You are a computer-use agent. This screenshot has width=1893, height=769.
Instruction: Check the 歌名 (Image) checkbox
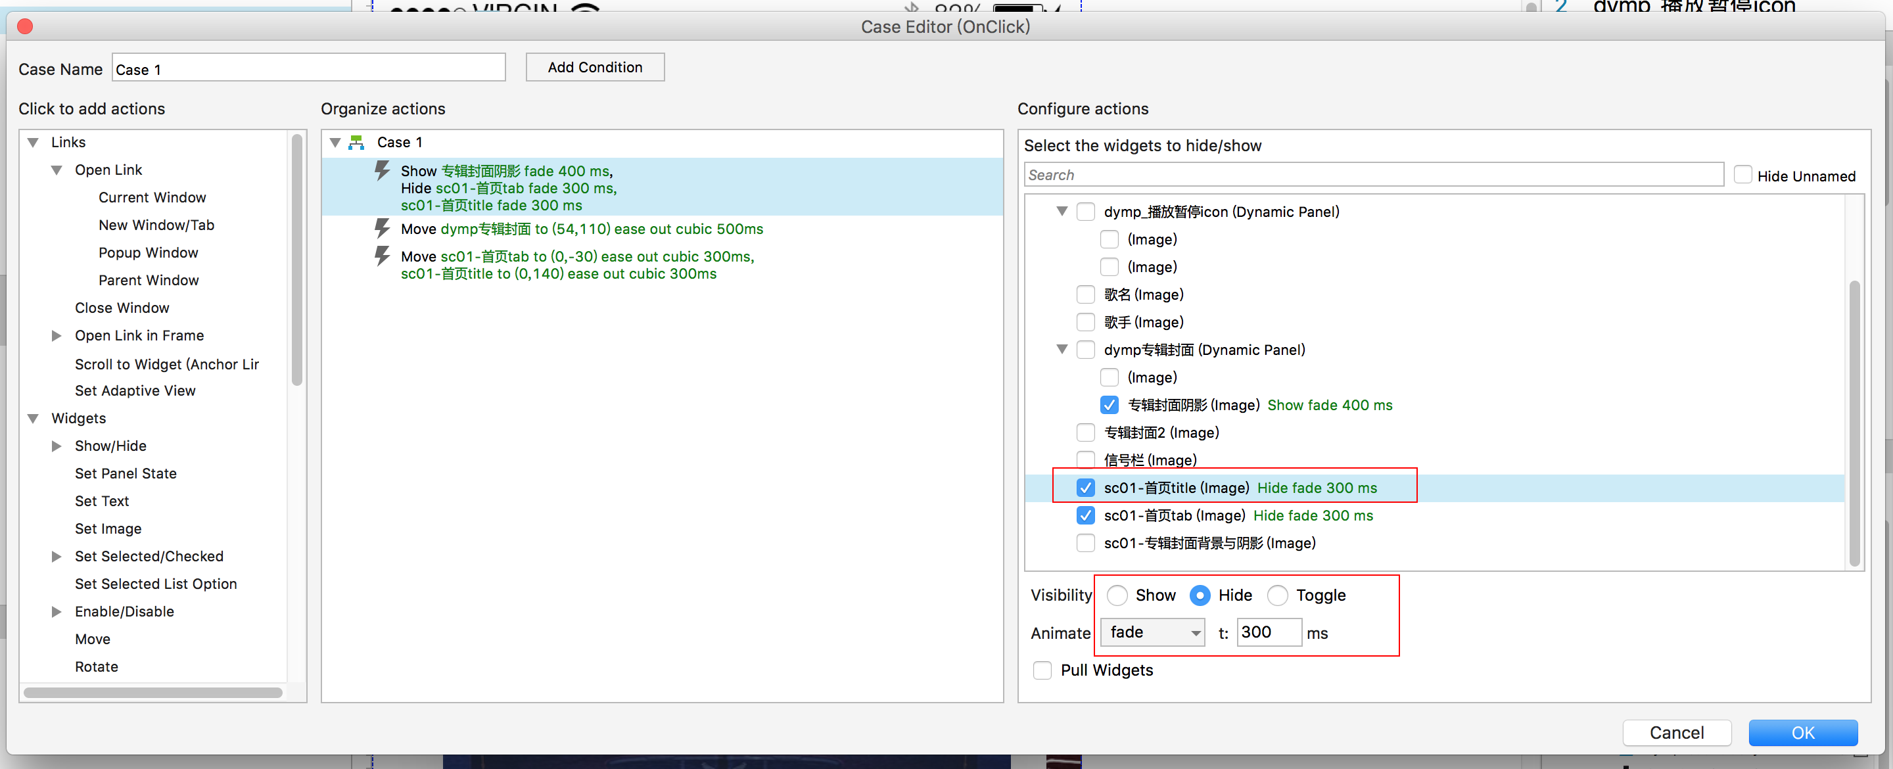tap(1085, 295)
